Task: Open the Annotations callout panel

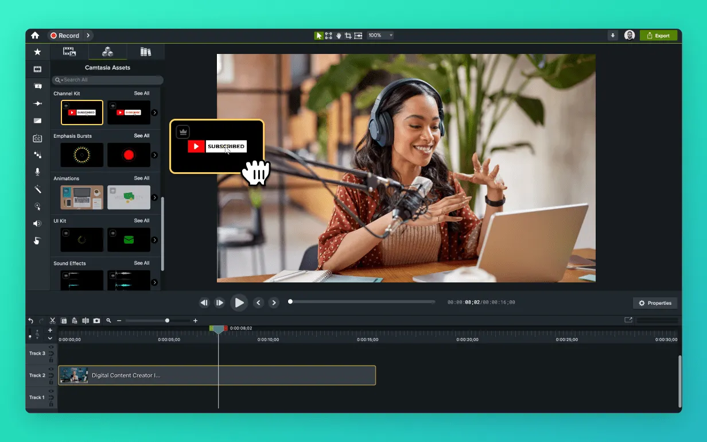Action: click(37, 86)
